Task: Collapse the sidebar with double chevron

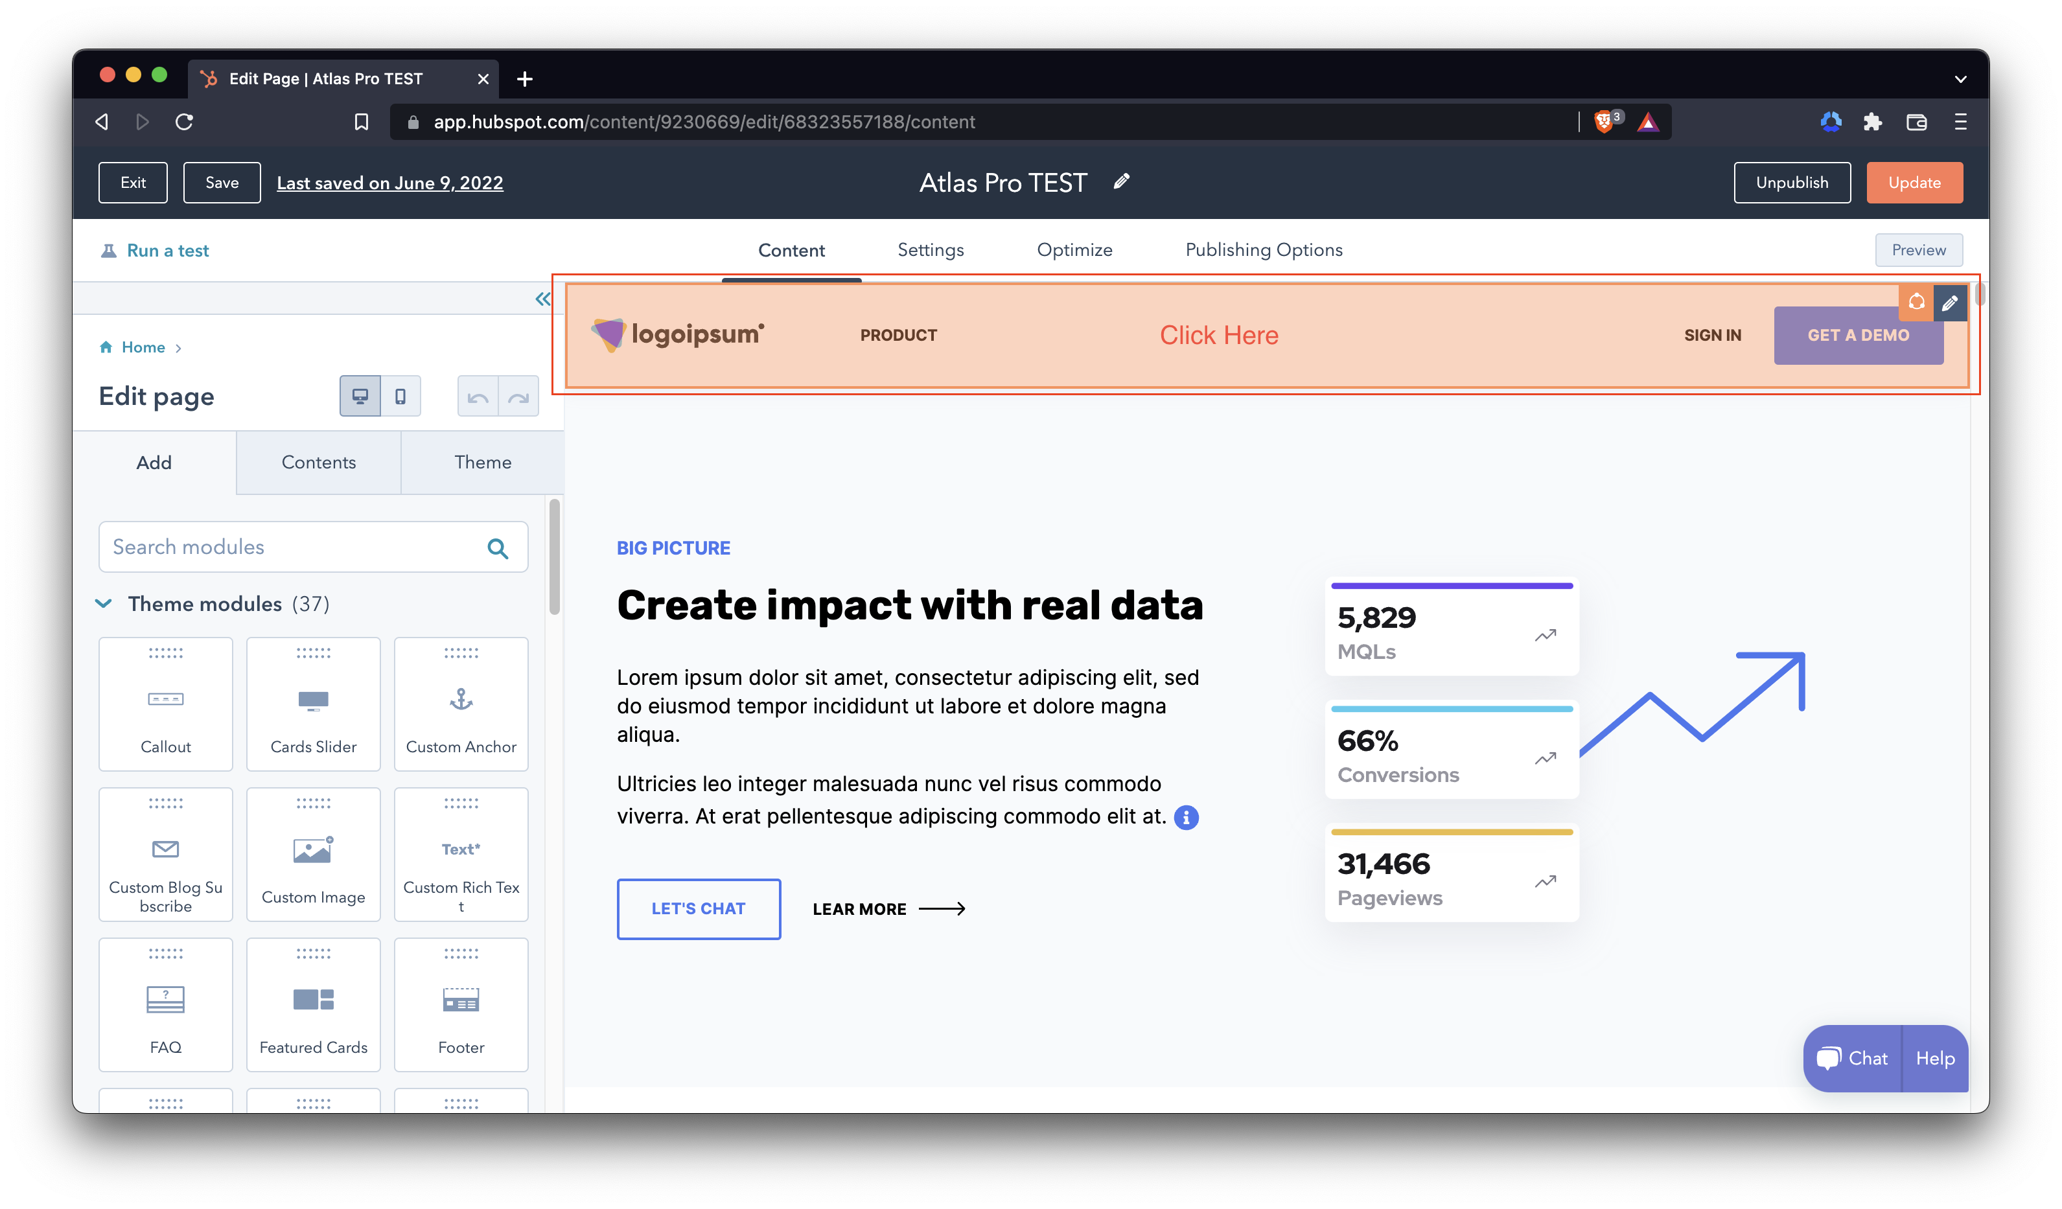Action: (x=542, y=299)
